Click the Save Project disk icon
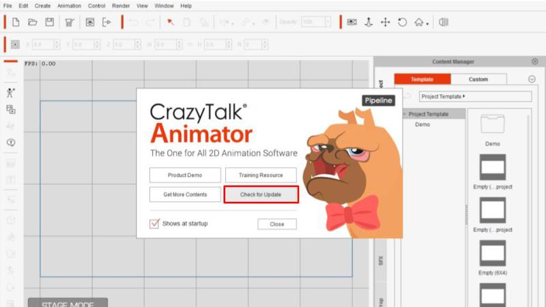This screenshot has height=307, width=546. [49, 23]
